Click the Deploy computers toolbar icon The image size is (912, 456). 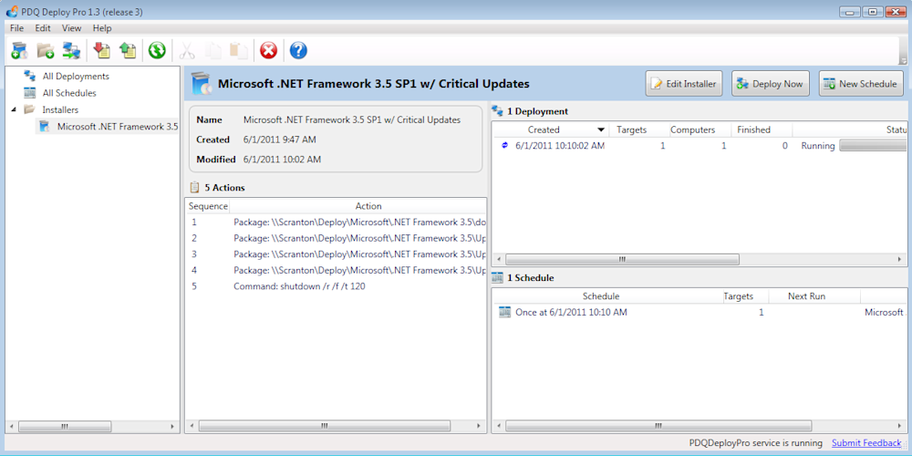point(71,50)
